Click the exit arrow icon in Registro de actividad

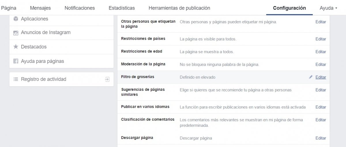(107, 79)
